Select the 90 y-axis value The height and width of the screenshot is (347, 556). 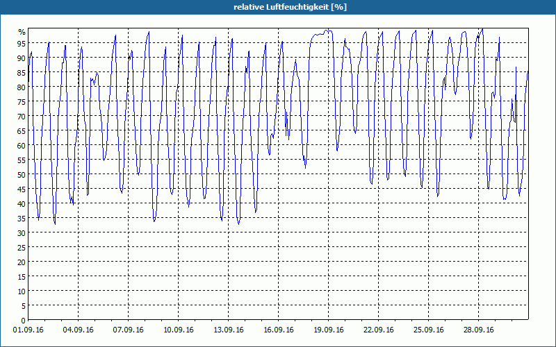[x=22, y=58]
